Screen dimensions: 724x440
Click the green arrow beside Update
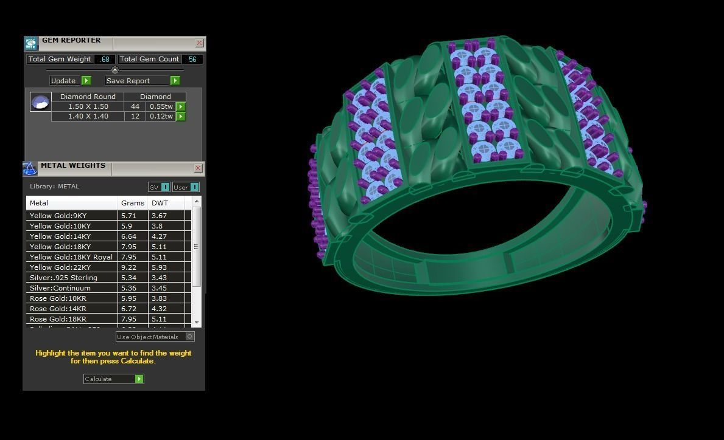tap(86, 81)
